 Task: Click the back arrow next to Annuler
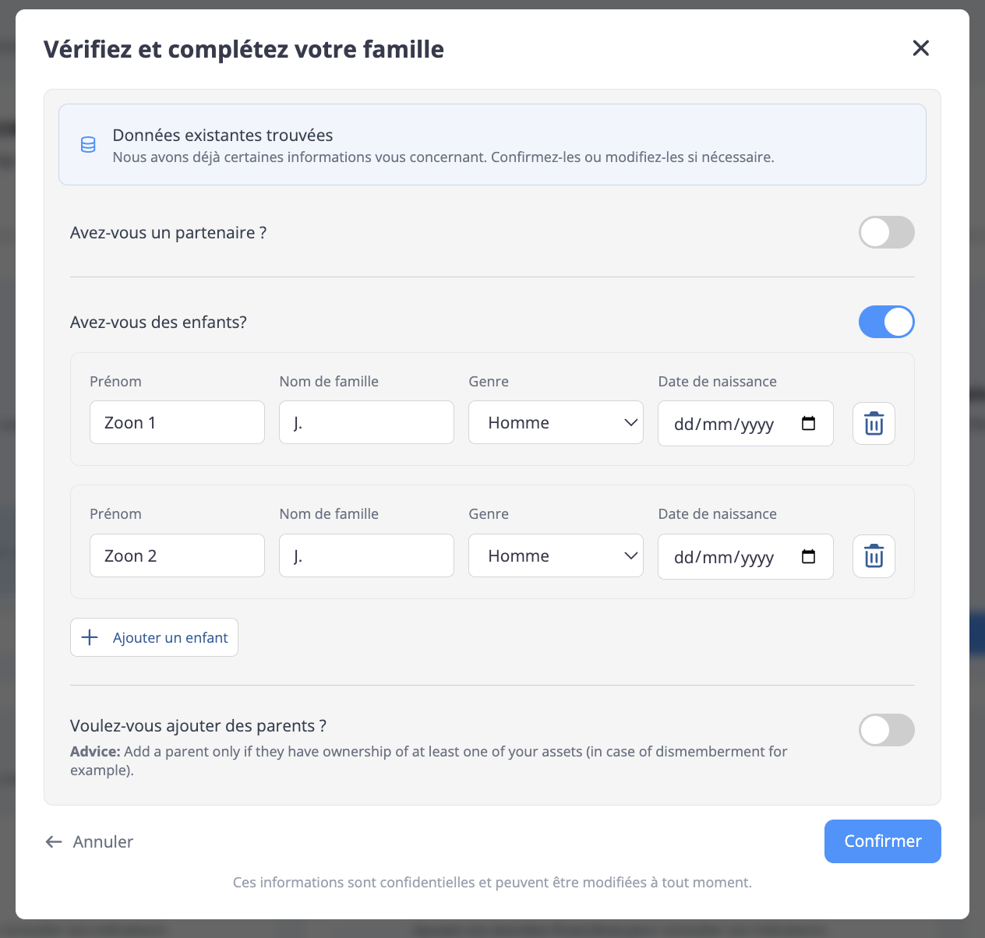[x=54, y=841]
